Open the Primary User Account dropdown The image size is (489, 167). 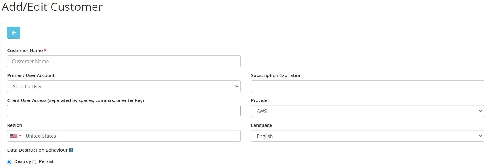pos(124,86)
